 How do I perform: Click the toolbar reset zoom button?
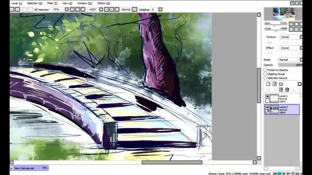83,9
